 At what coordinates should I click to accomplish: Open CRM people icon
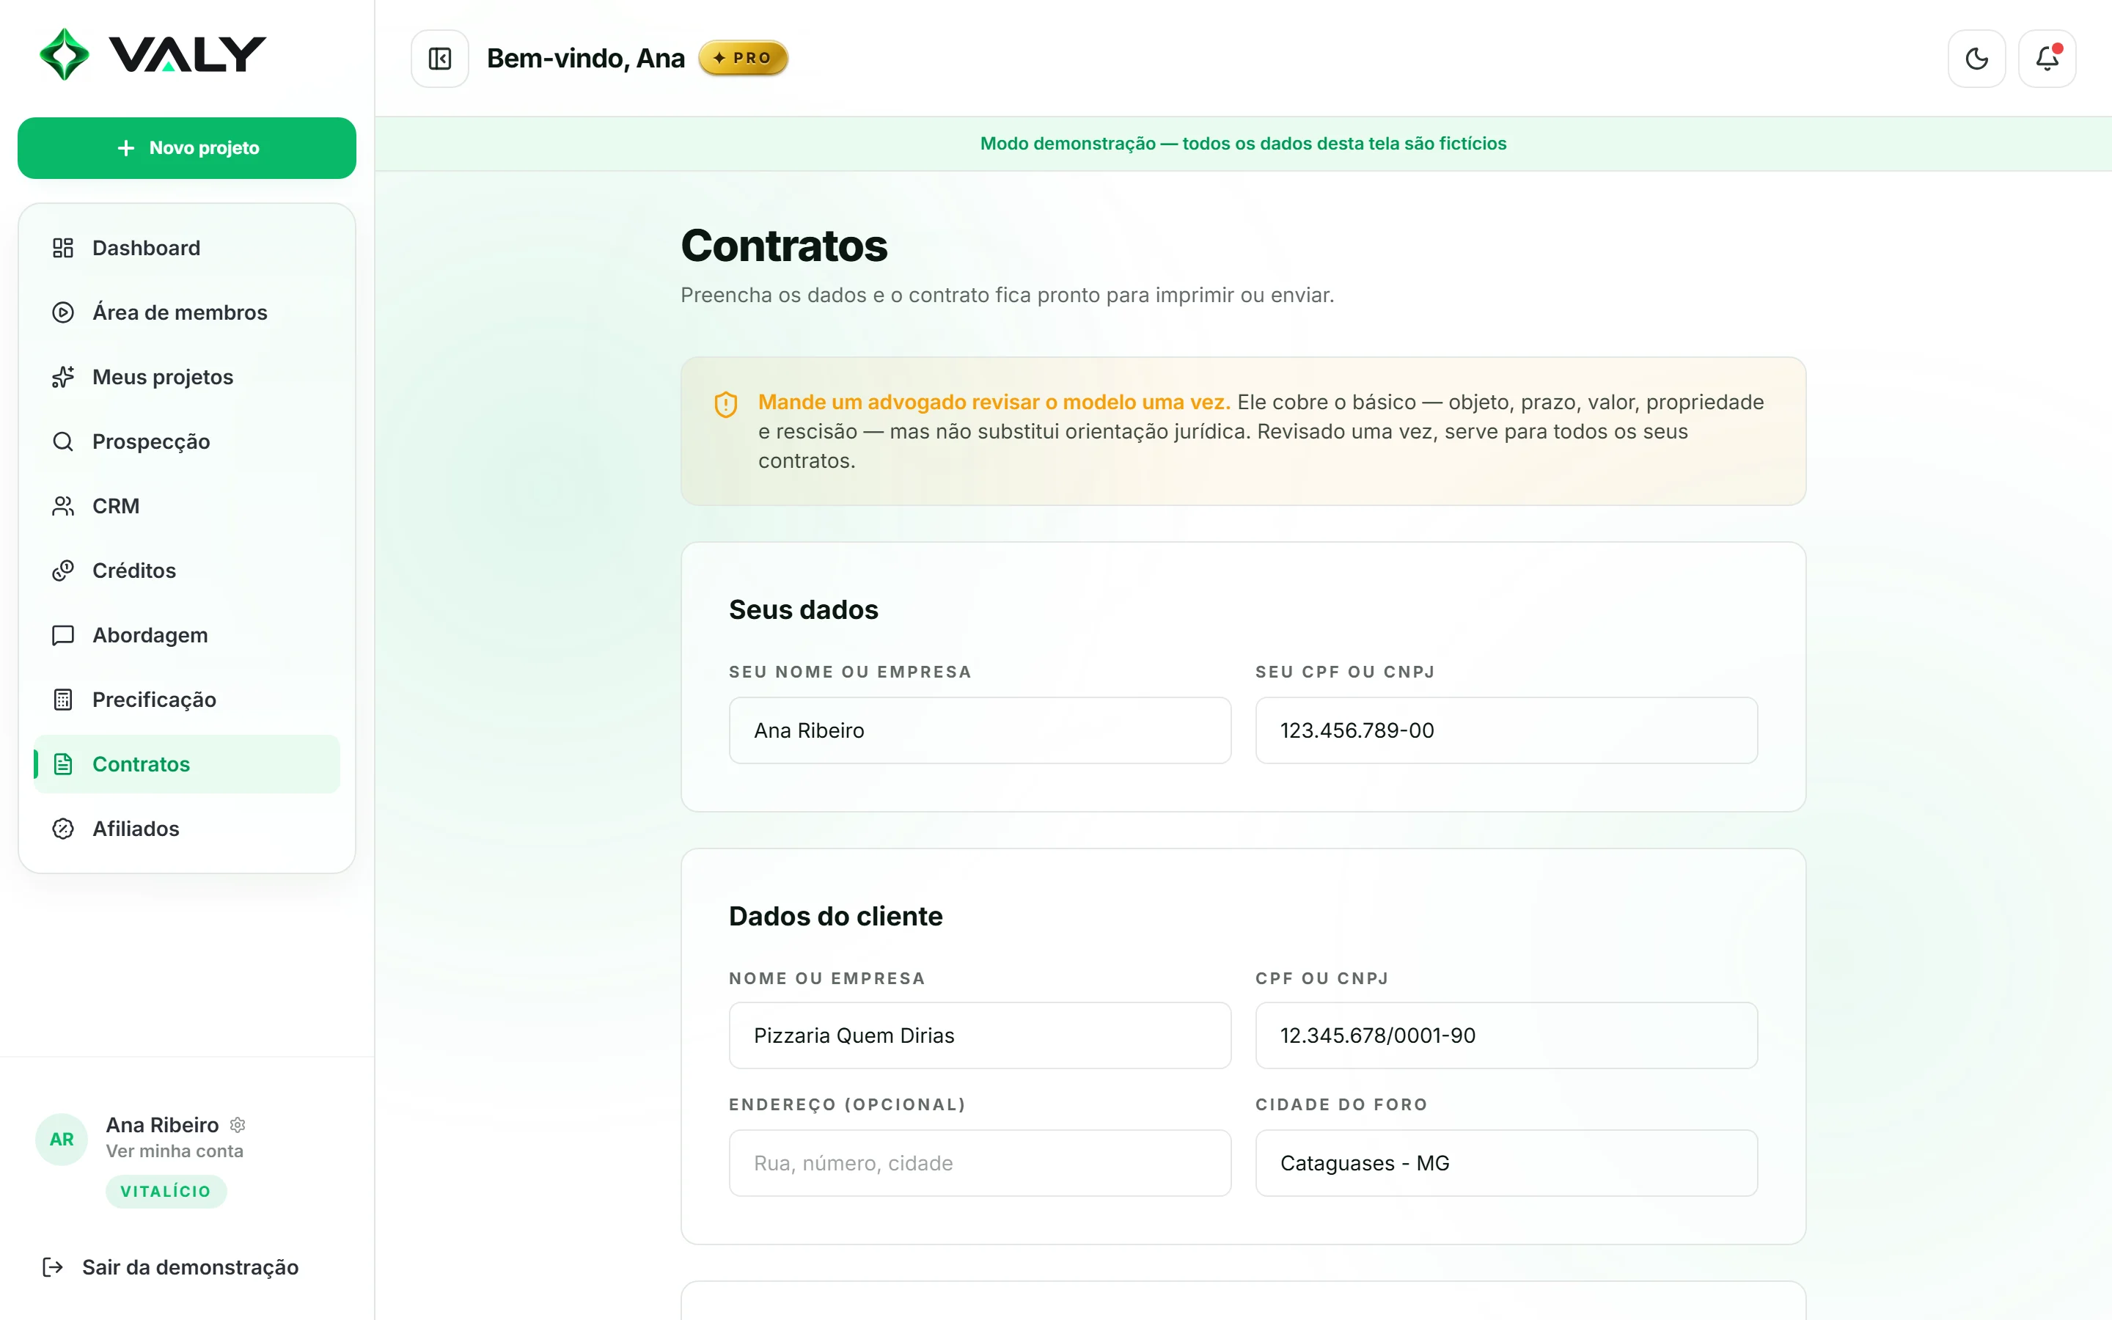63,506
